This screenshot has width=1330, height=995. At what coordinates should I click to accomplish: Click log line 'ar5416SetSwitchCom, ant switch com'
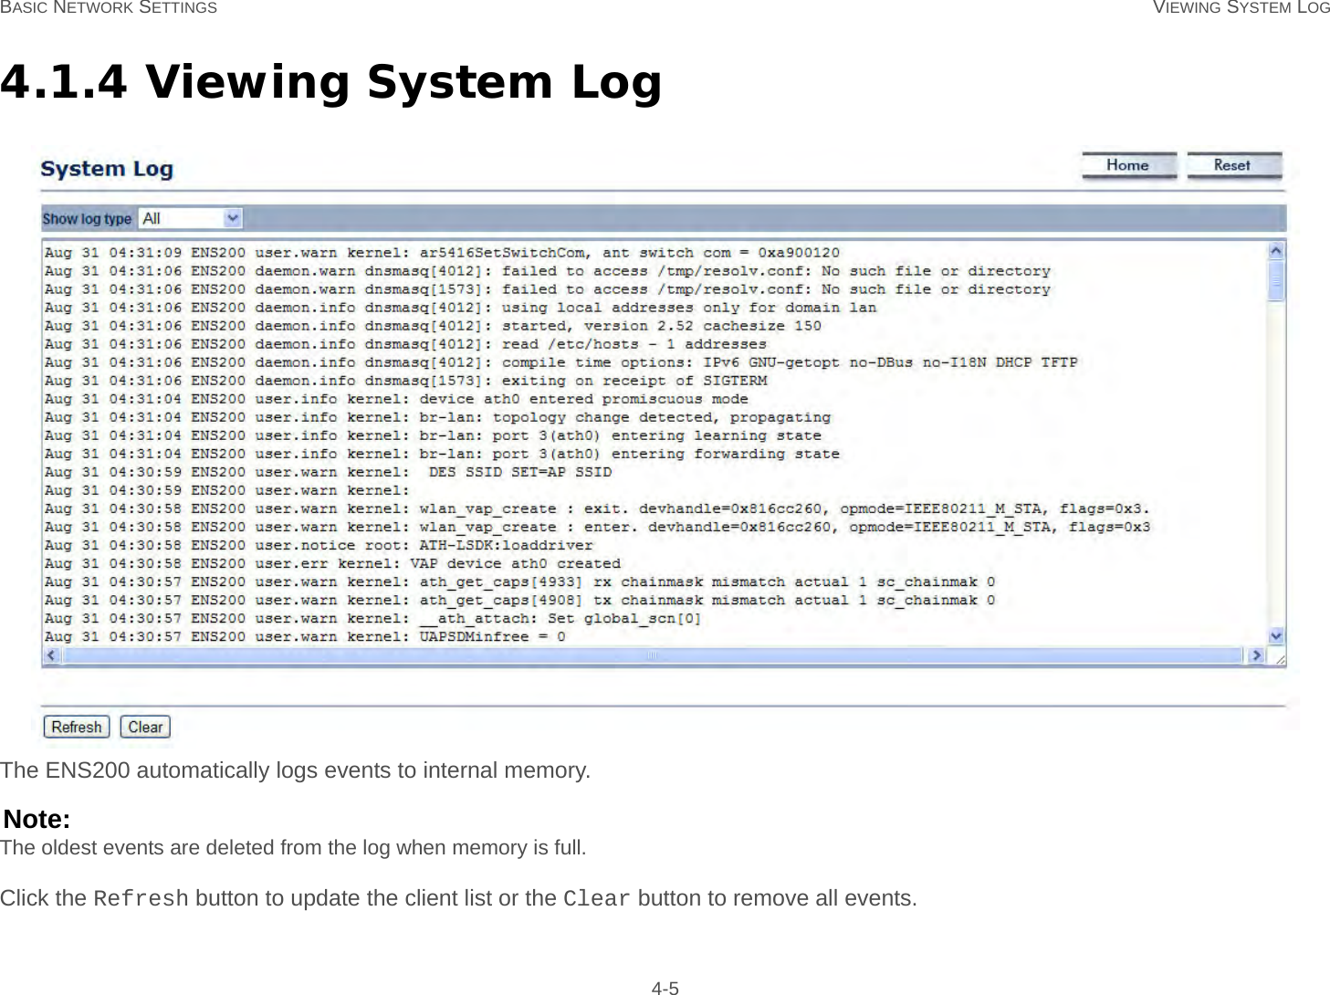pyautogui.click(x=442, y=253)
